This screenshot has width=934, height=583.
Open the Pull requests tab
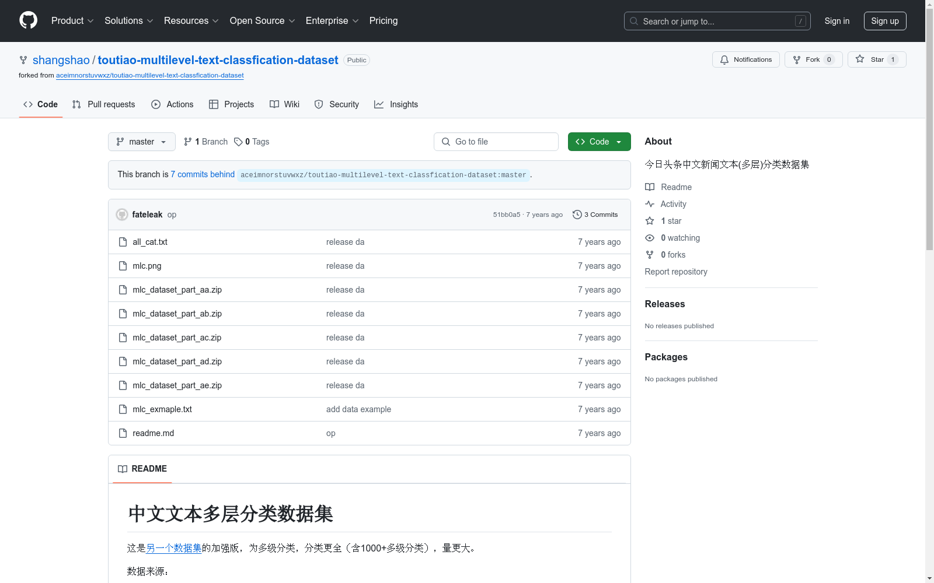coord(104,104)
